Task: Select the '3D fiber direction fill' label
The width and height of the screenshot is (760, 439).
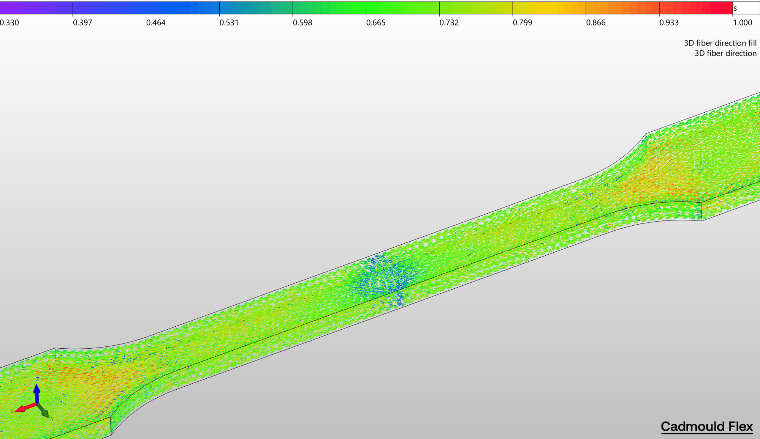Action: tap(720, 43)
